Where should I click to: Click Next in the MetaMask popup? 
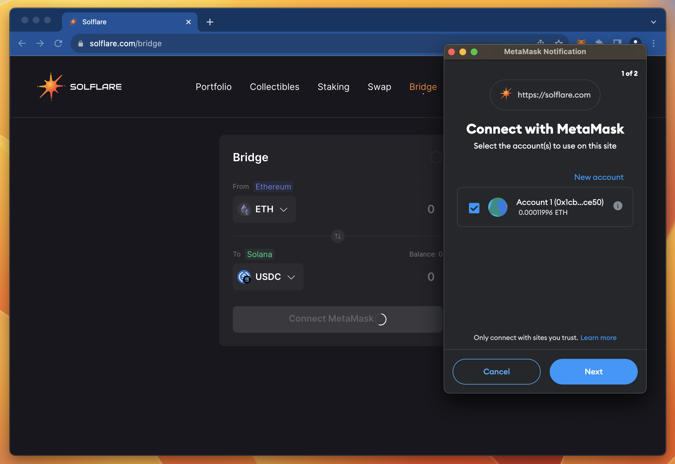pos(593,372)
